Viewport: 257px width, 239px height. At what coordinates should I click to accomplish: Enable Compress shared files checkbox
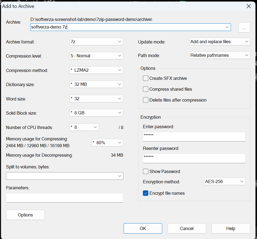point(146,89)
